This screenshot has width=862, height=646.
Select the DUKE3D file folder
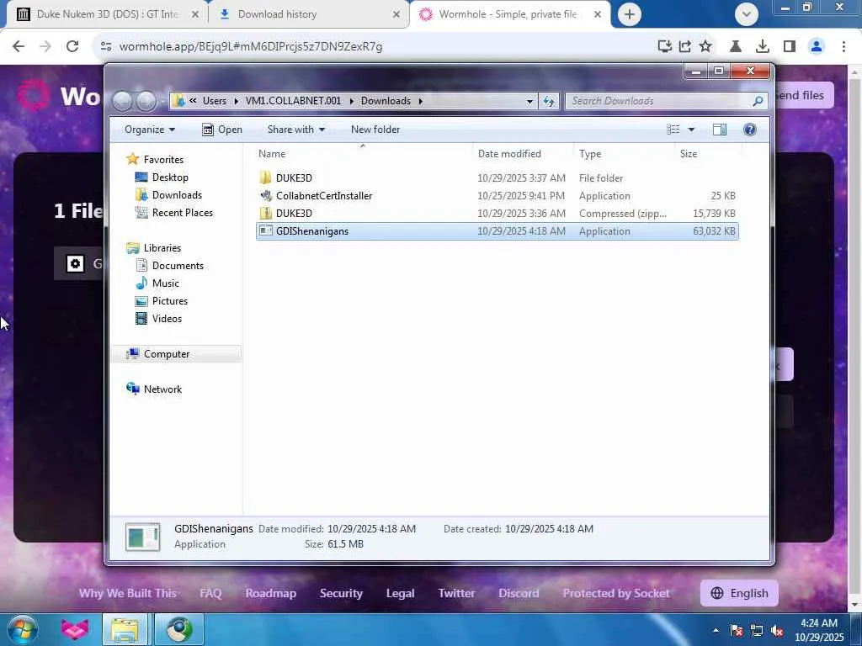coord(497,178)
